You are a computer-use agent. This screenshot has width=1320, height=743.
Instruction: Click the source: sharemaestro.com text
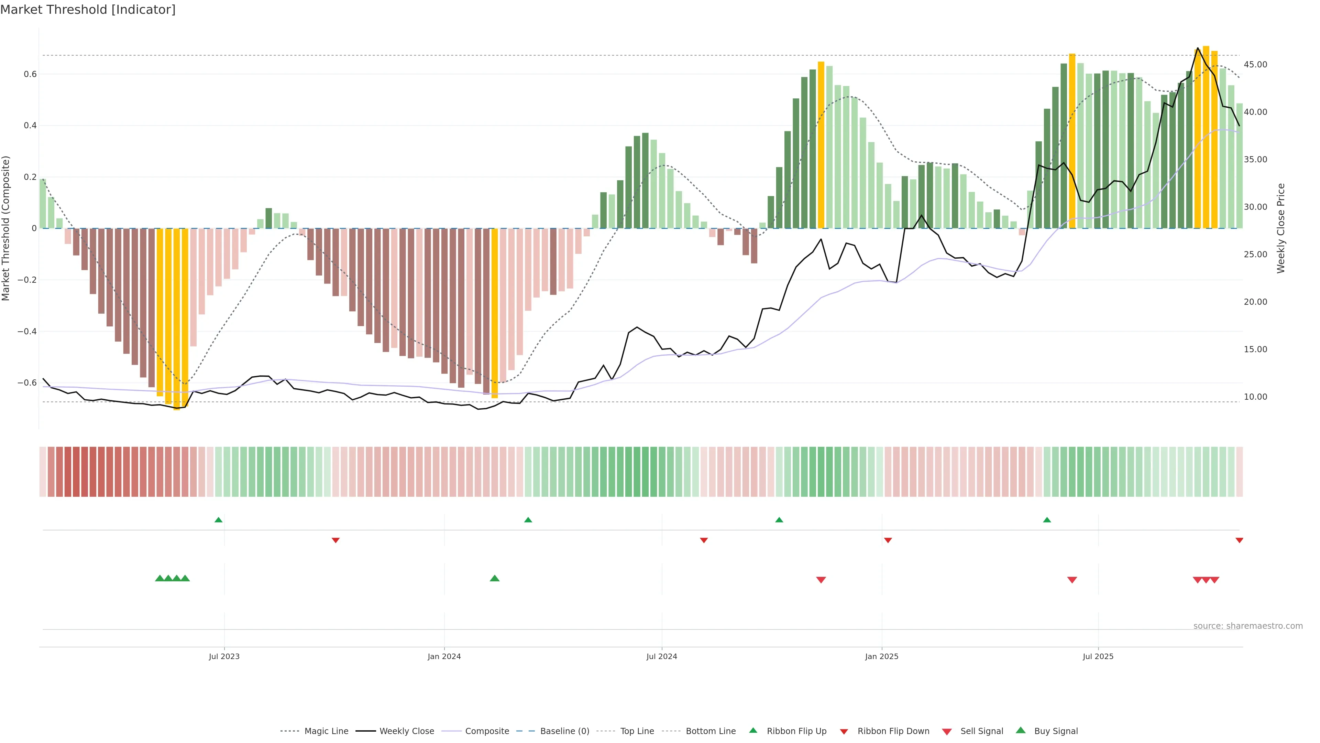pyautogui.click(x=1248, y=626)
